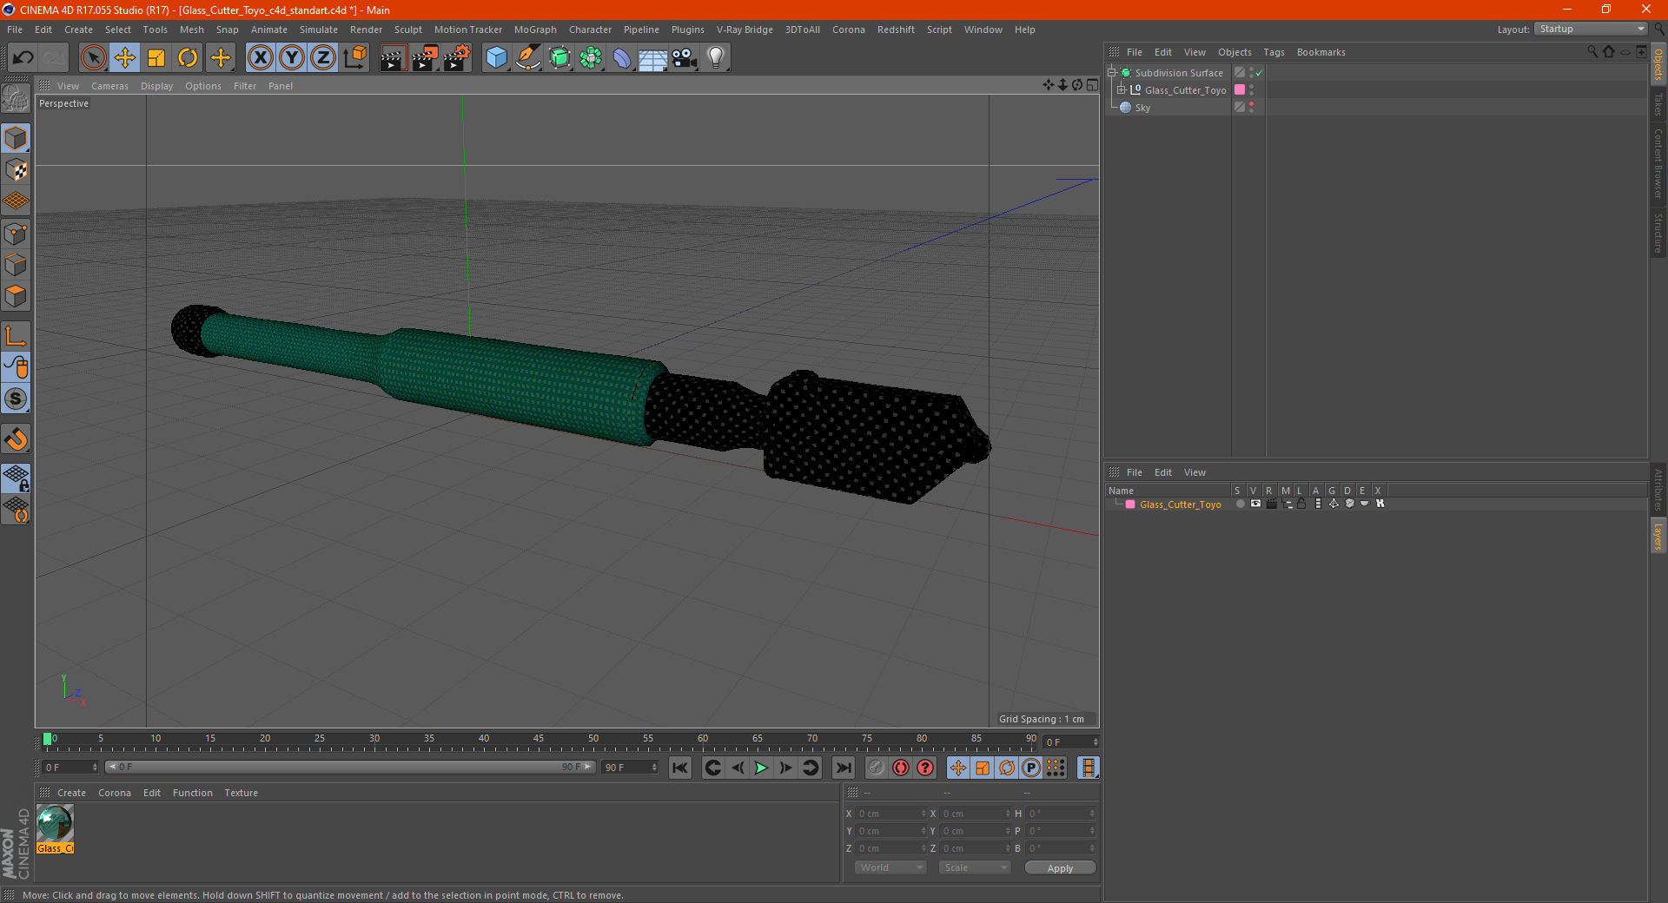Click Render to Picture Viewer icon

[x=425, y=58]
